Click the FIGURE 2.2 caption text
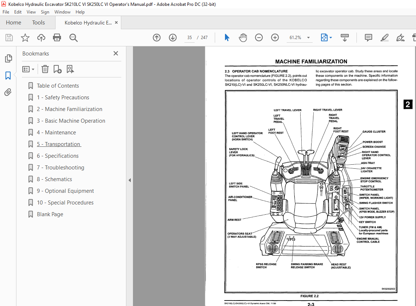This screenshot has width=416, height=306. click(x=309, y=296)
